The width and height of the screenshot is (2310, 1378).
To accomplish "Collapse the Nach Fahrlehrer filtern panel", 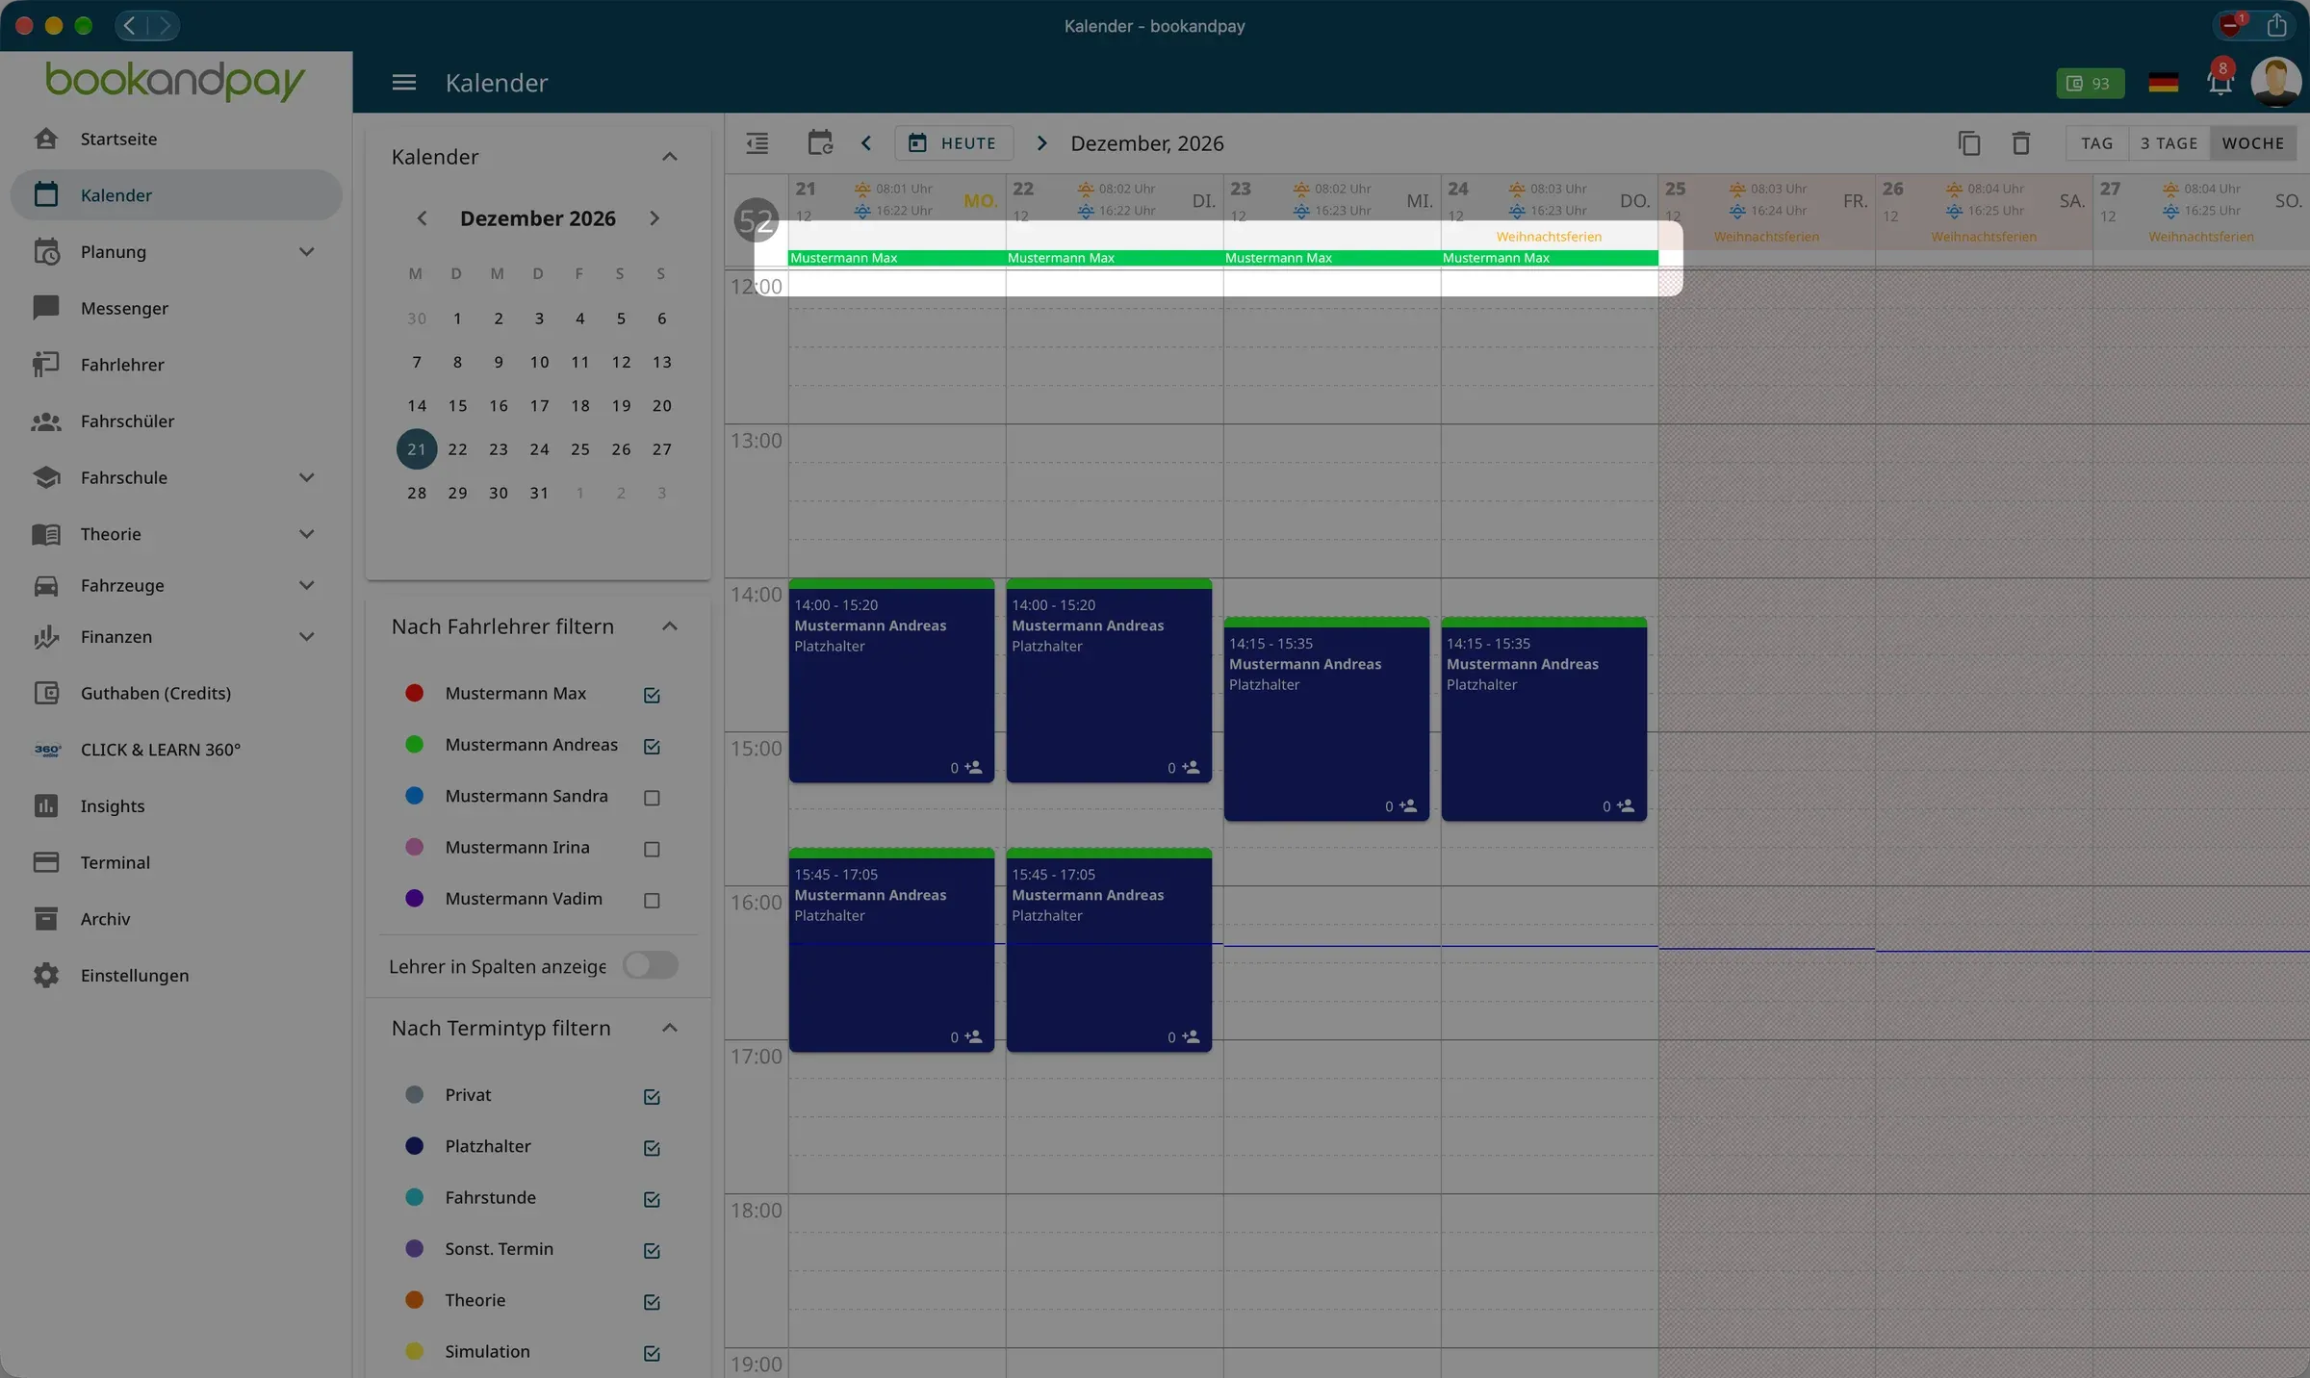I will (x=670, y=626).
